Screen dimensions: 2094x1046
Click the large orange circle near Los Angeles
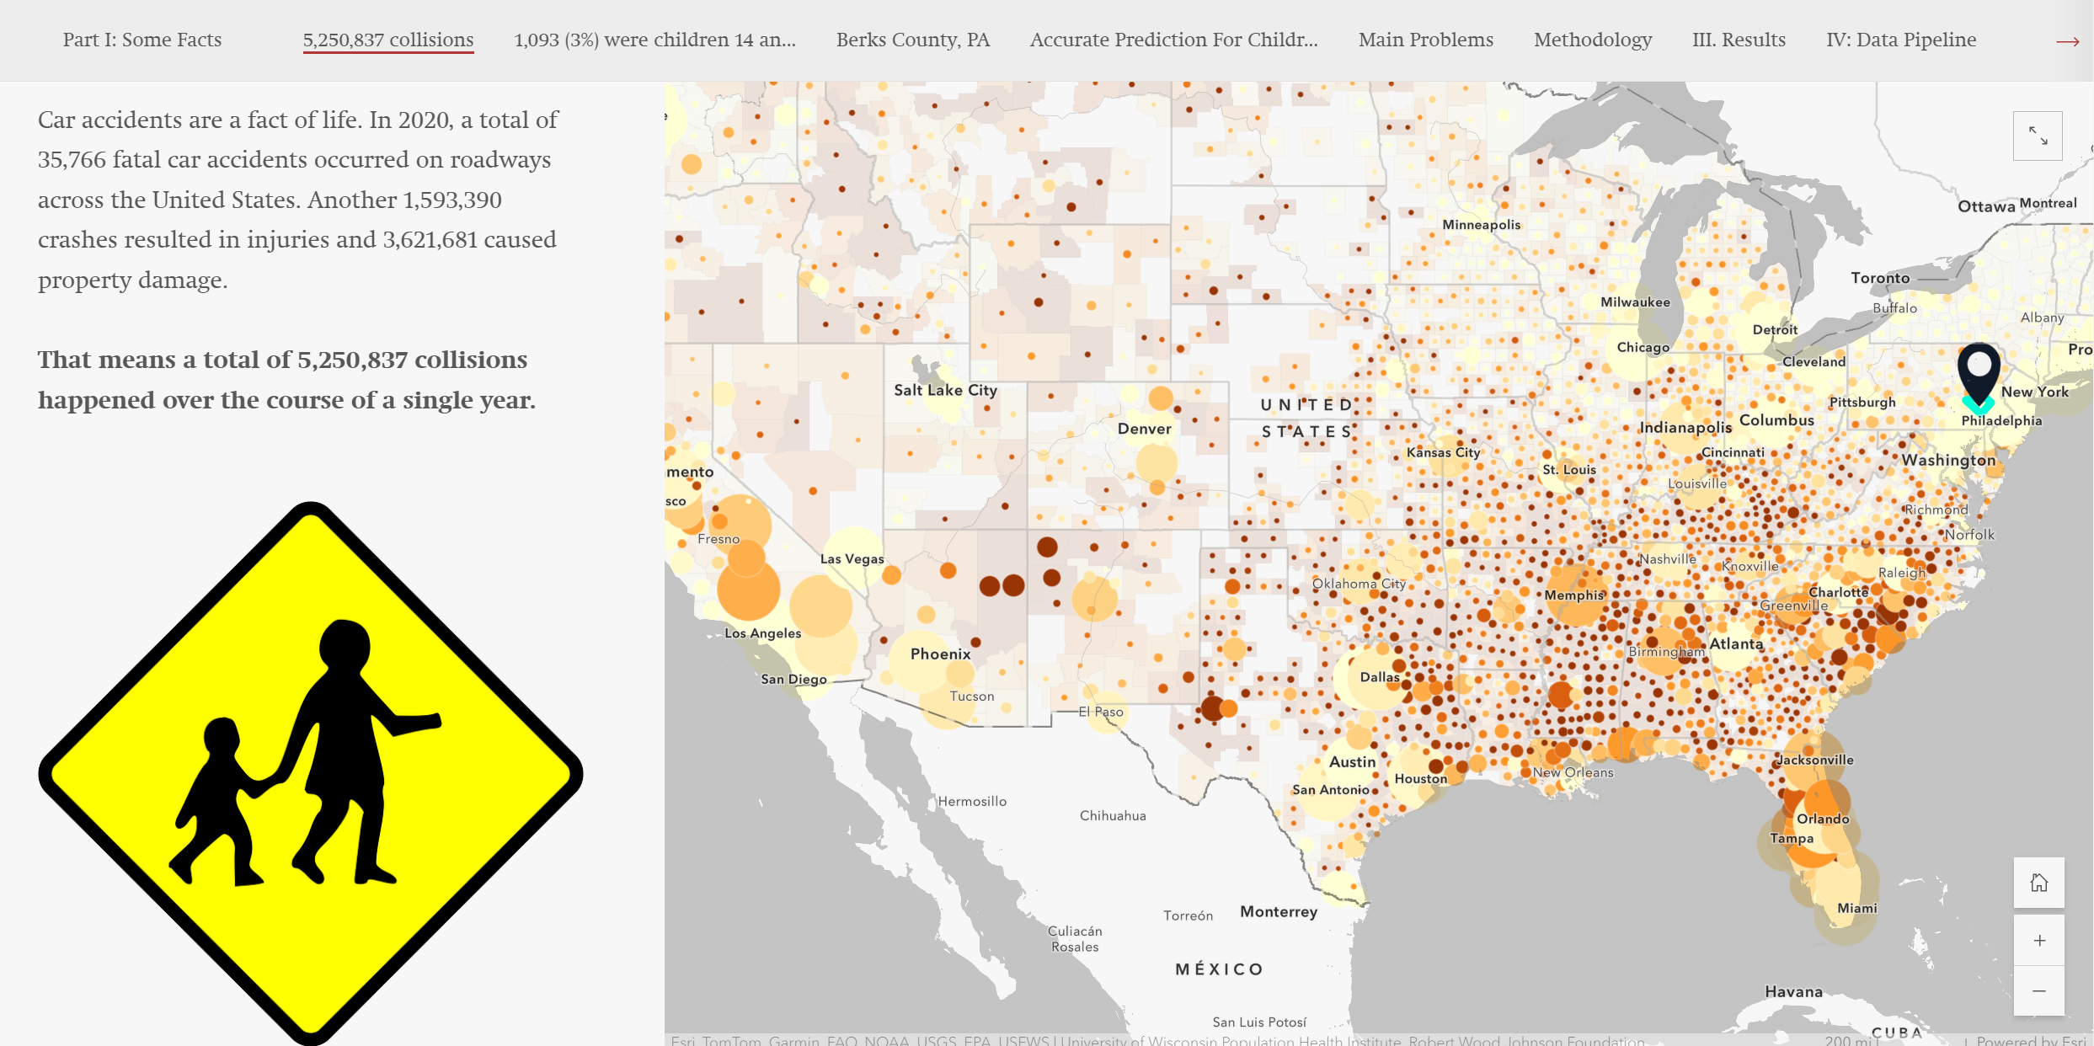(748, 590)
